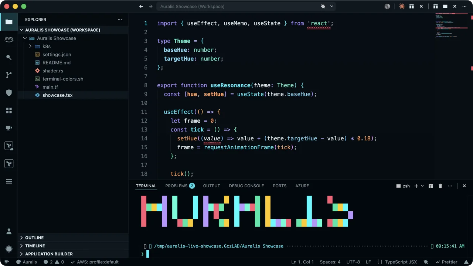Open notifications bell in status bar
473x266 pixels.
(x=466, y=262)
